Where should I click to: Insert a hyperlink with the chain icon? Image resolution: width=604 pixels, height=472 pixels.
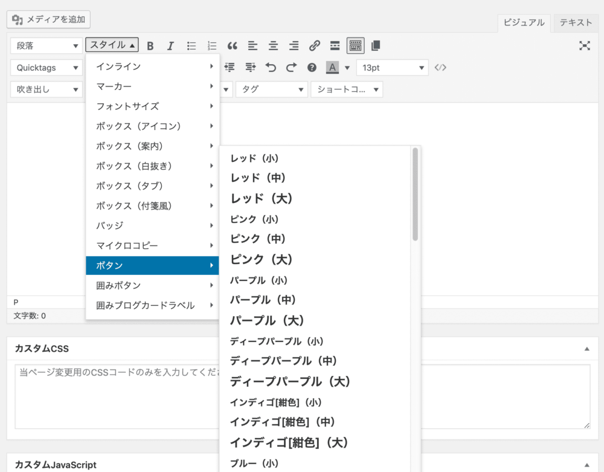[313, 45]
